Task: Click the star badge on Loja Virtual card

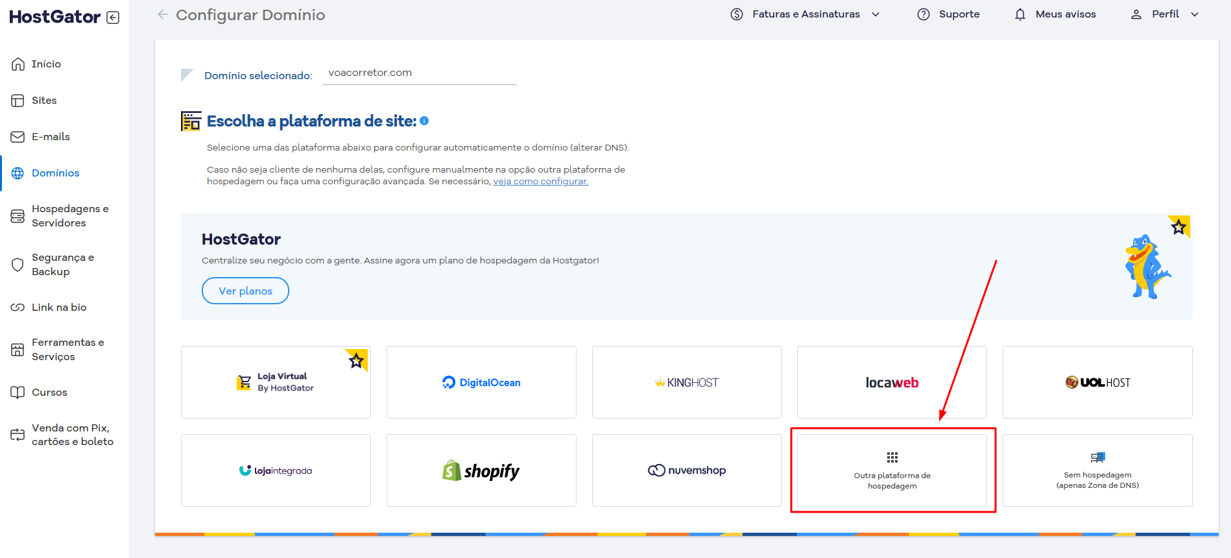Action: pyautogui.click(x=356, y=359)
